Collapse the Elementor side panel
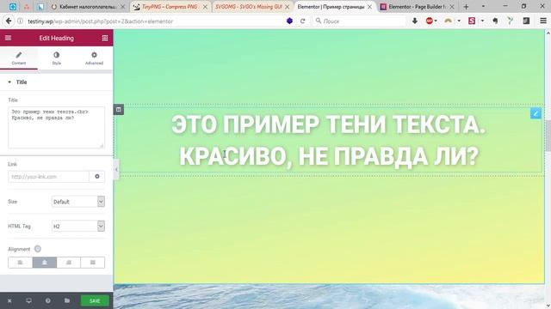The height and width of the screenshot is (309, 551). [116, 170]
